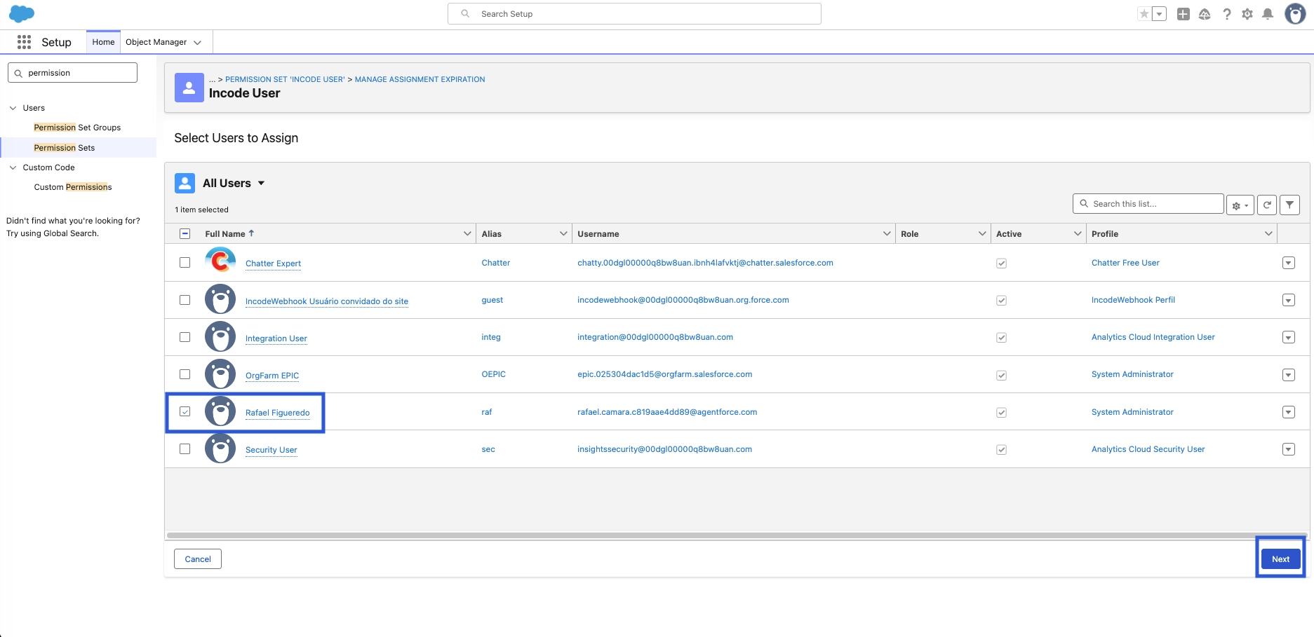1314x637 pixels.
Task: Open the List View Controls gear
Action: pyautogui.click(x=1240, y=205)
